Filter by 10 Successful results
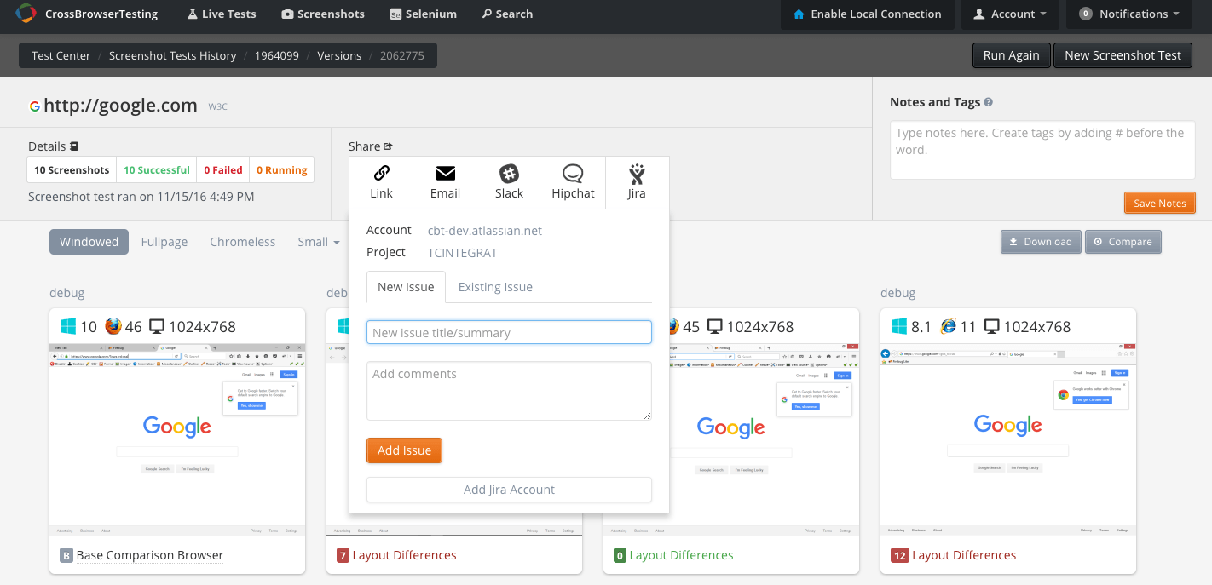Image resolution: width=1212 pixels, height=585 pixels. [157, 169]
